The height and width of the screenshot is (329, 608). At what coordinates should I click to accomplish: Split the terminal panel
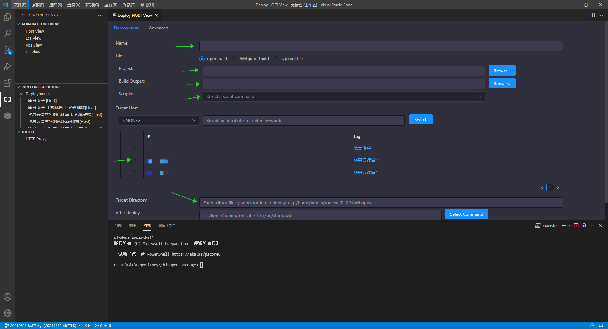[x=576, y=225]
